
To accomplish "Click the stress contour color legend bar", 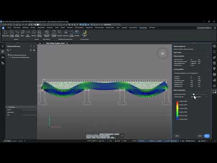I will (x=177, y=110).
